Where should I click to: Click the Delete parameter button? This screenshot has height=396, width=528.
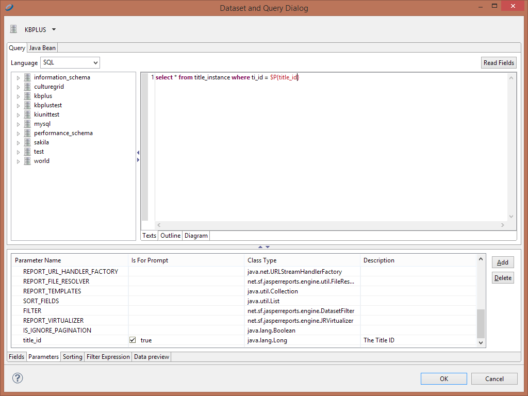tap(503, 278)
